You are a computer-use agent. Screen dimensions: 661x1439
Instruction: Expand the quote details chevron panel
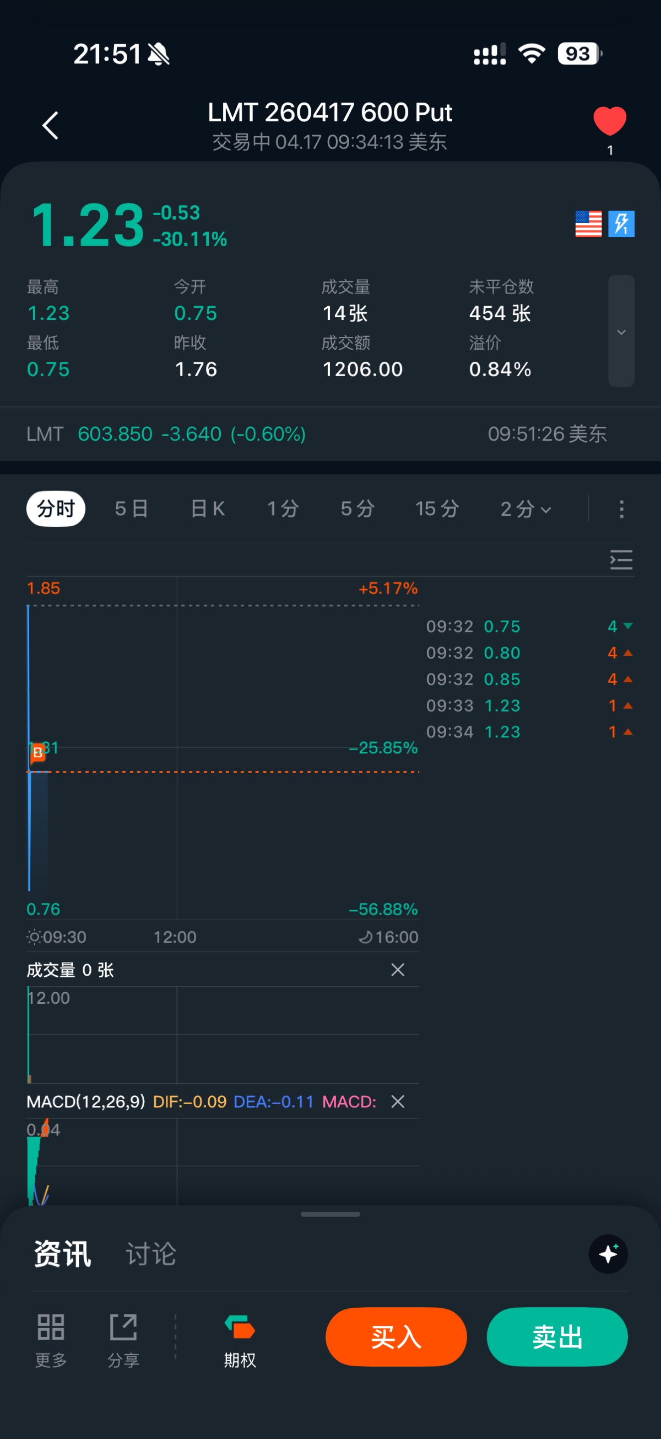(621, 331)
